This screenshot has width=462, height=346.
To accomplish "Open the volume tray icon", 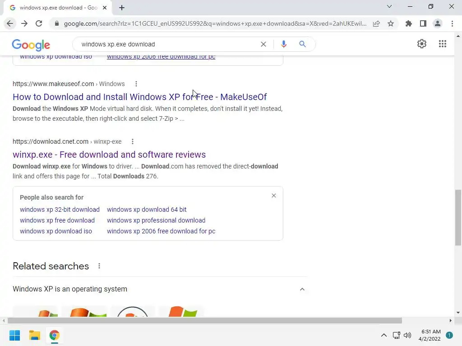I will coord(407,335).
